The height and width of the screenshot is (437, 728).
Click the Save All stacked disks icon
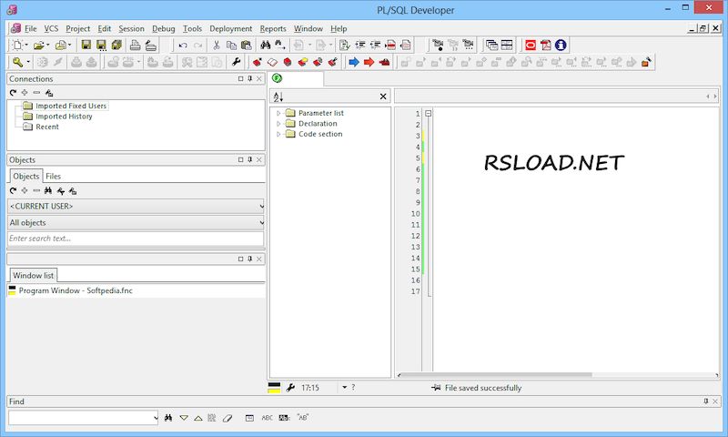[116, 45]
